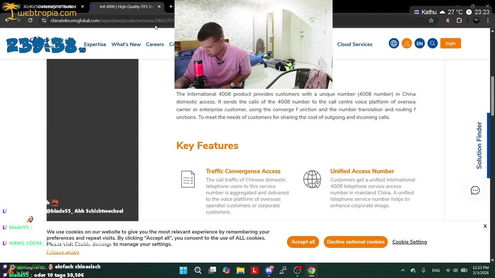Open the Careers menu

pyautogui.click(x=155, y=44)
